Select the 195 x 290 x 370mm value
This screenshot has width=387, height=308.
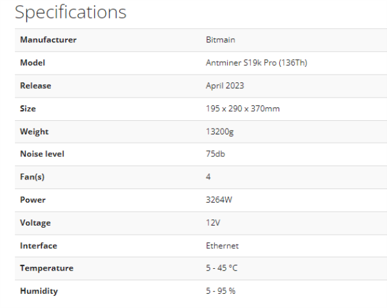243,109
